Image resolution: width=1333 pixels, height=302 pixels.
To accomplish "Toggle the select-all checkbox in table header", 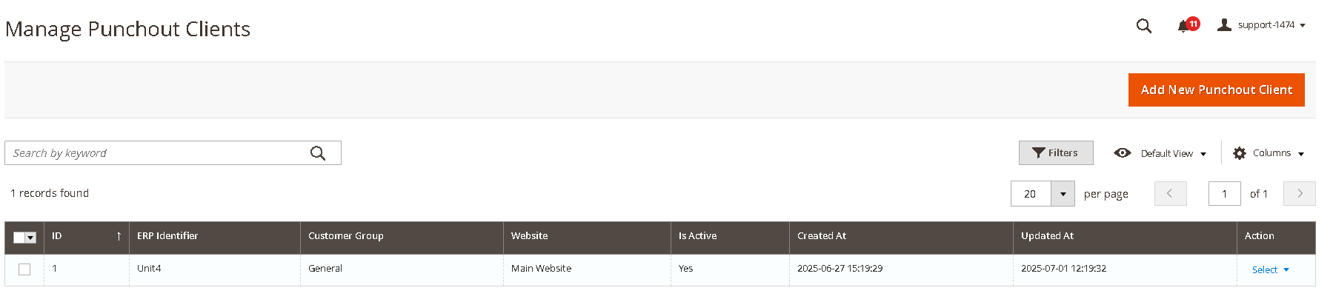I will coord(19,238).
